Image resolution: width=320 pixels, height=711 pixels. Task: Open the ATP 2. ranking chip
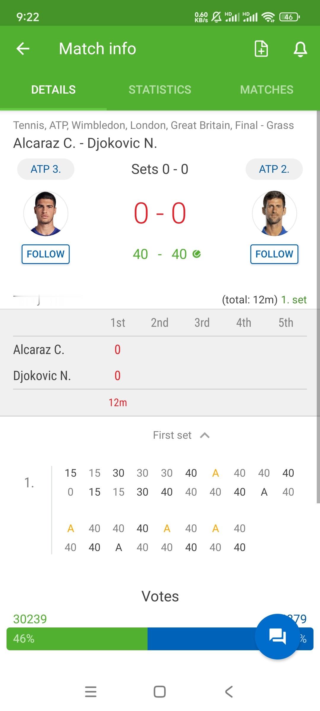tap(274, 169)
